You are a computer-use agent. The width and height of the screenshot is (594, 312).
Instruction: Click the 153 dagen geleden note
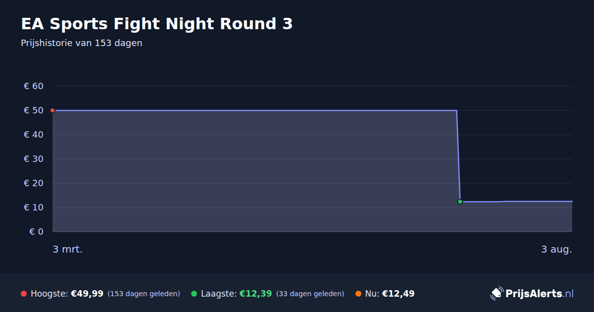pos(144,294)
